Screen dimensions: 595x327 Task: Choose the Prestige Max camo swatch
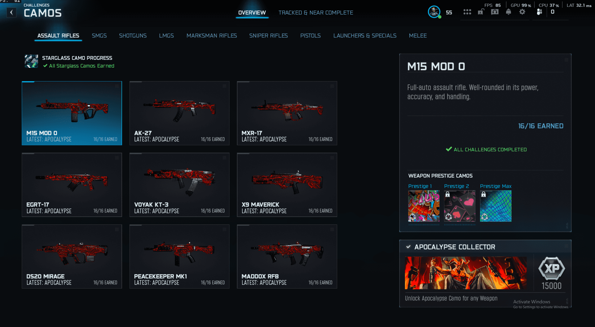tap(496, 206)
